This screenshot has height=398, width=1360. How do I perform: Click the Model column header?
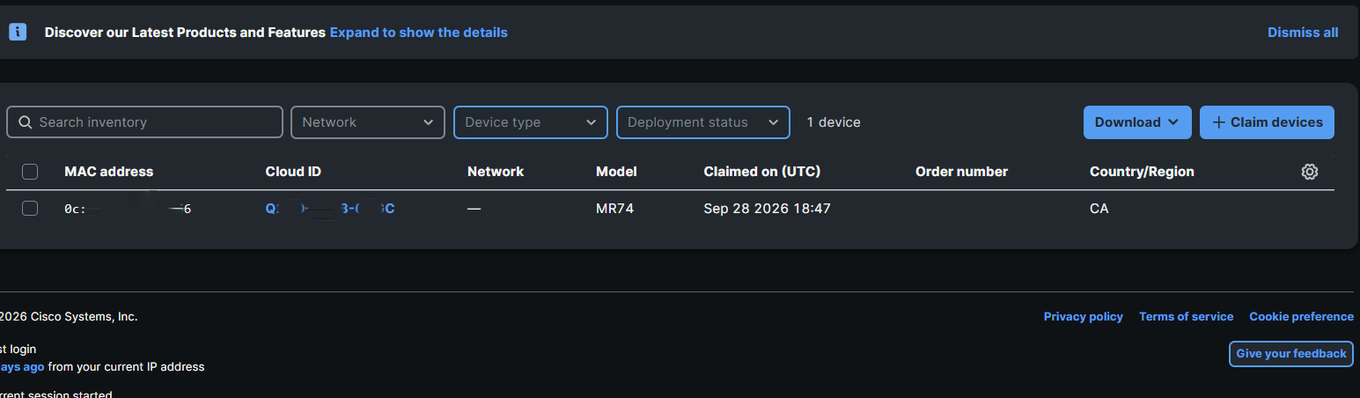pos(616,172)
